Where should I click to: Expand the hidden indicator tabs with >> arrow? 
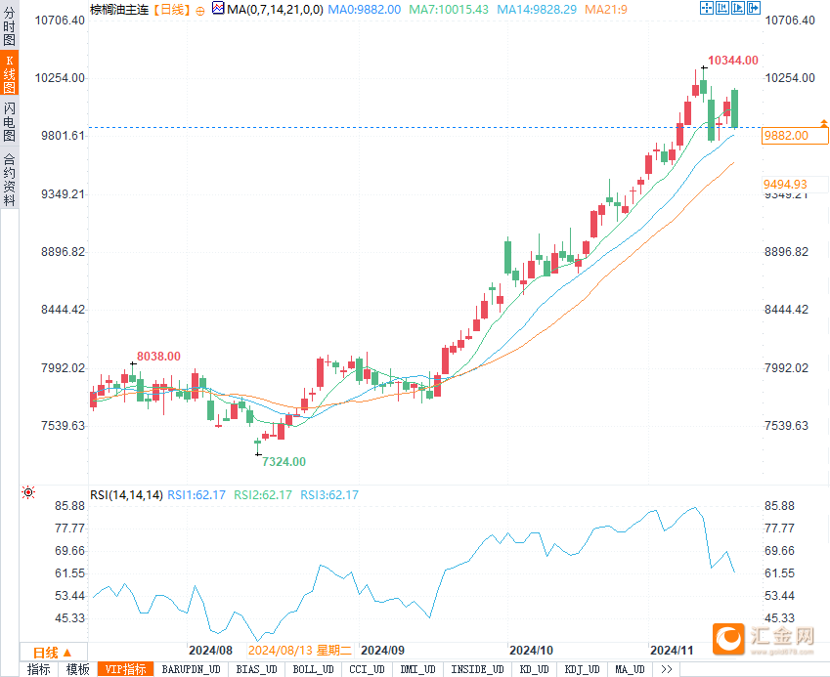[668, 670]
